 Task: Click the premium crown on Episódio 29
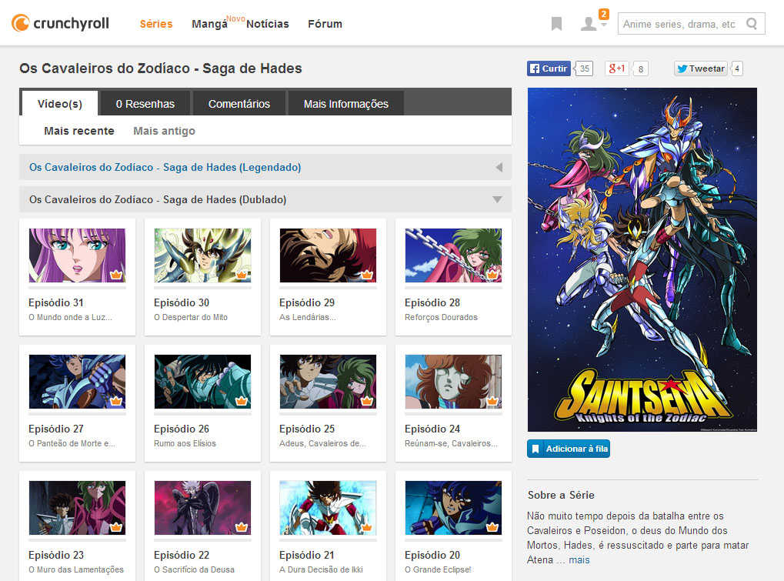pos(367,275)
